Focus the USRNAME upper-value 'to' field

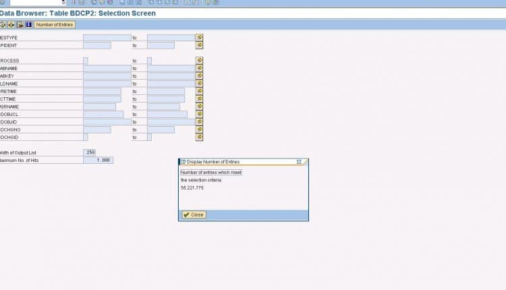163,107
